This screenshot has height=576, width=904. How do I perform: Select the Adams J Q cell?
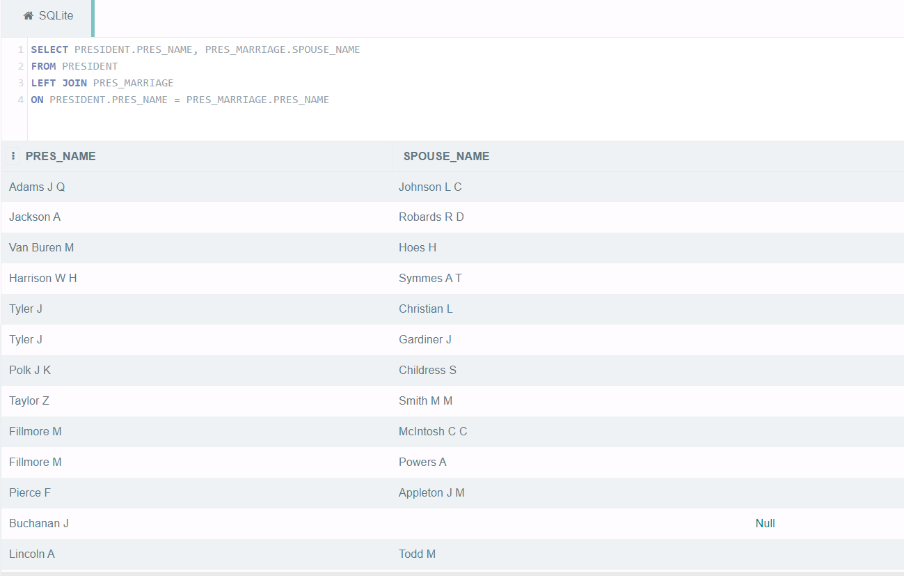pyautogui.click(x=197, y=187)
